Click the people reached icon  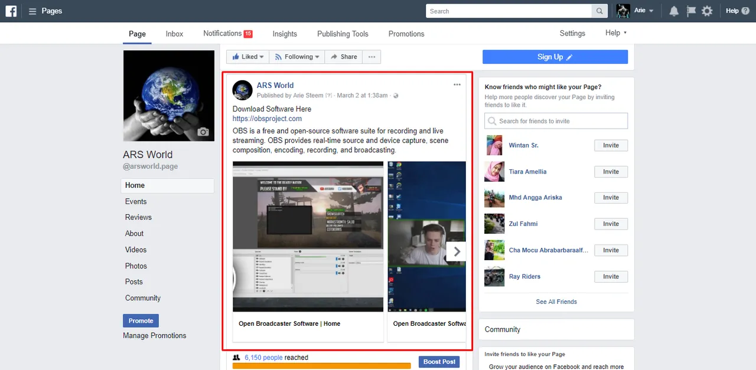click(x=237, y=358)
